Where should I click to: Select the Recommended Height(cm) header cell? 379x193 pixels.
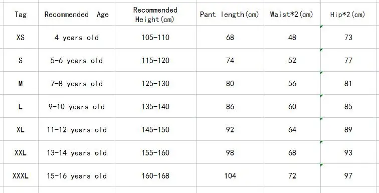pyautogui.click(x=155, y=14)
